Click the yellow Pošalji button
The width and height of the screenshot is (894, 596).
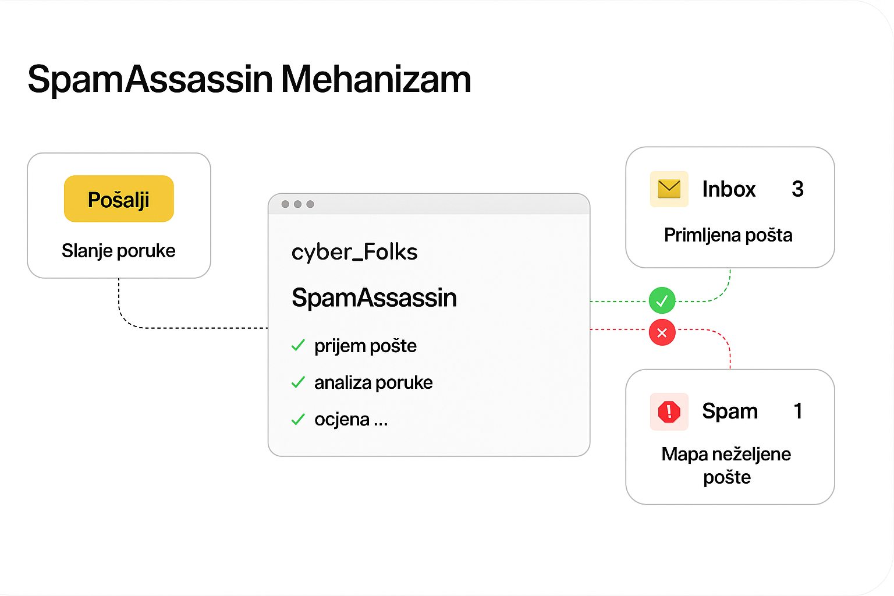click(x=119, y=199)
